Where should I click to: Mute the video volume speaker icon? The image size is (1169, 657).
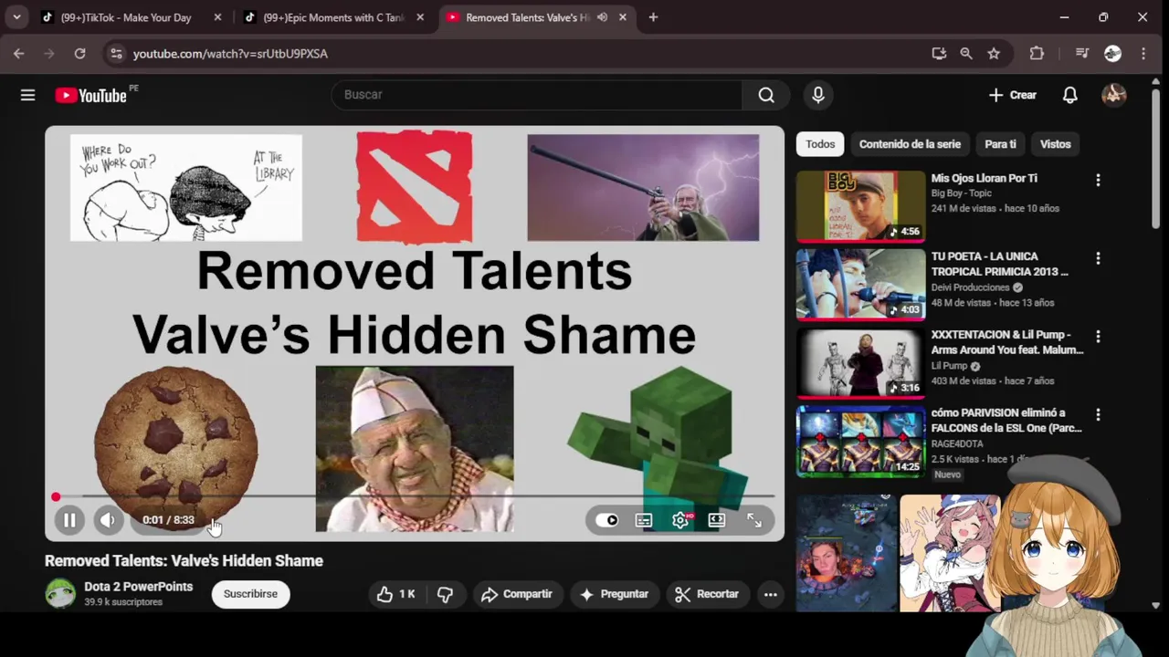(108, 520)
